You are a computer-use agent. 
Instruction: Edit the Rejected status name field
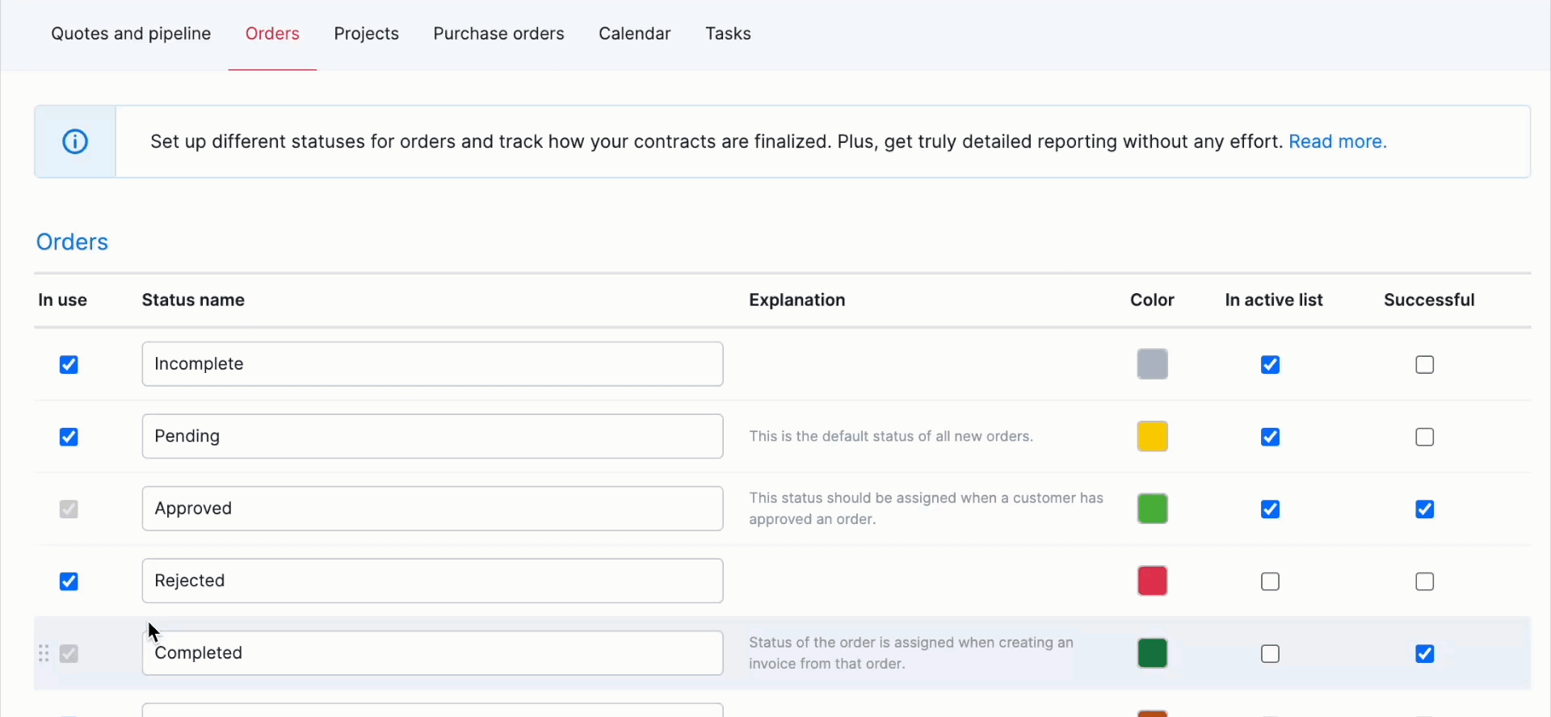click(x=432, y=581)
